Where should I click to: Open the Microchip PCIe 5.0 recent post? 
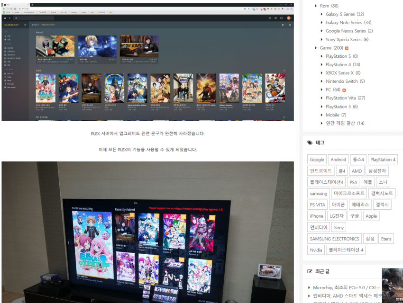tap(347, 287)
